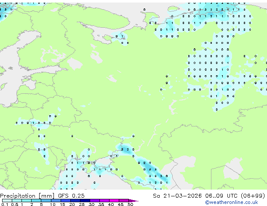The height and width of the screenshot is (206, 267).
Task: Click the '0.5' legend scale value
Action: tap(15, 204)
